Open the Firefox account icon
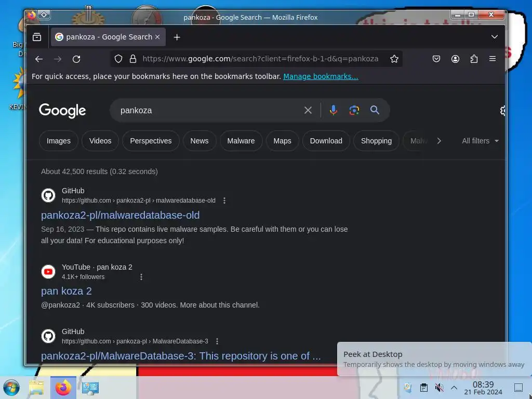532x399 pixels. (x=455, y=59)
